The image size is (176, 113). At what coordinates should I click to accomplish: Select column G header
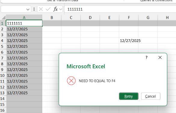(148, 18)
